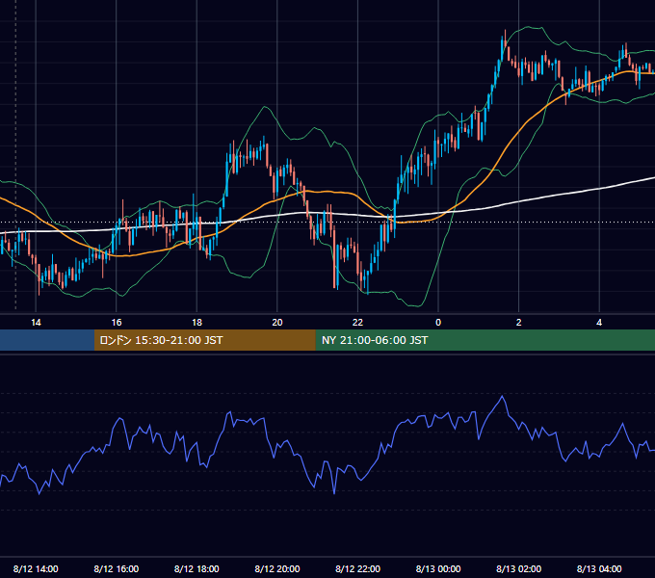
Task: Click the "8/12 22:00" date label
Action: click(x=357, y=568)
